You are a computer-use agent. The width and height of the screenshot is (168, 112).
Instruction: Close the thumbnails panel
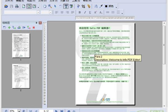pos(40,23)
